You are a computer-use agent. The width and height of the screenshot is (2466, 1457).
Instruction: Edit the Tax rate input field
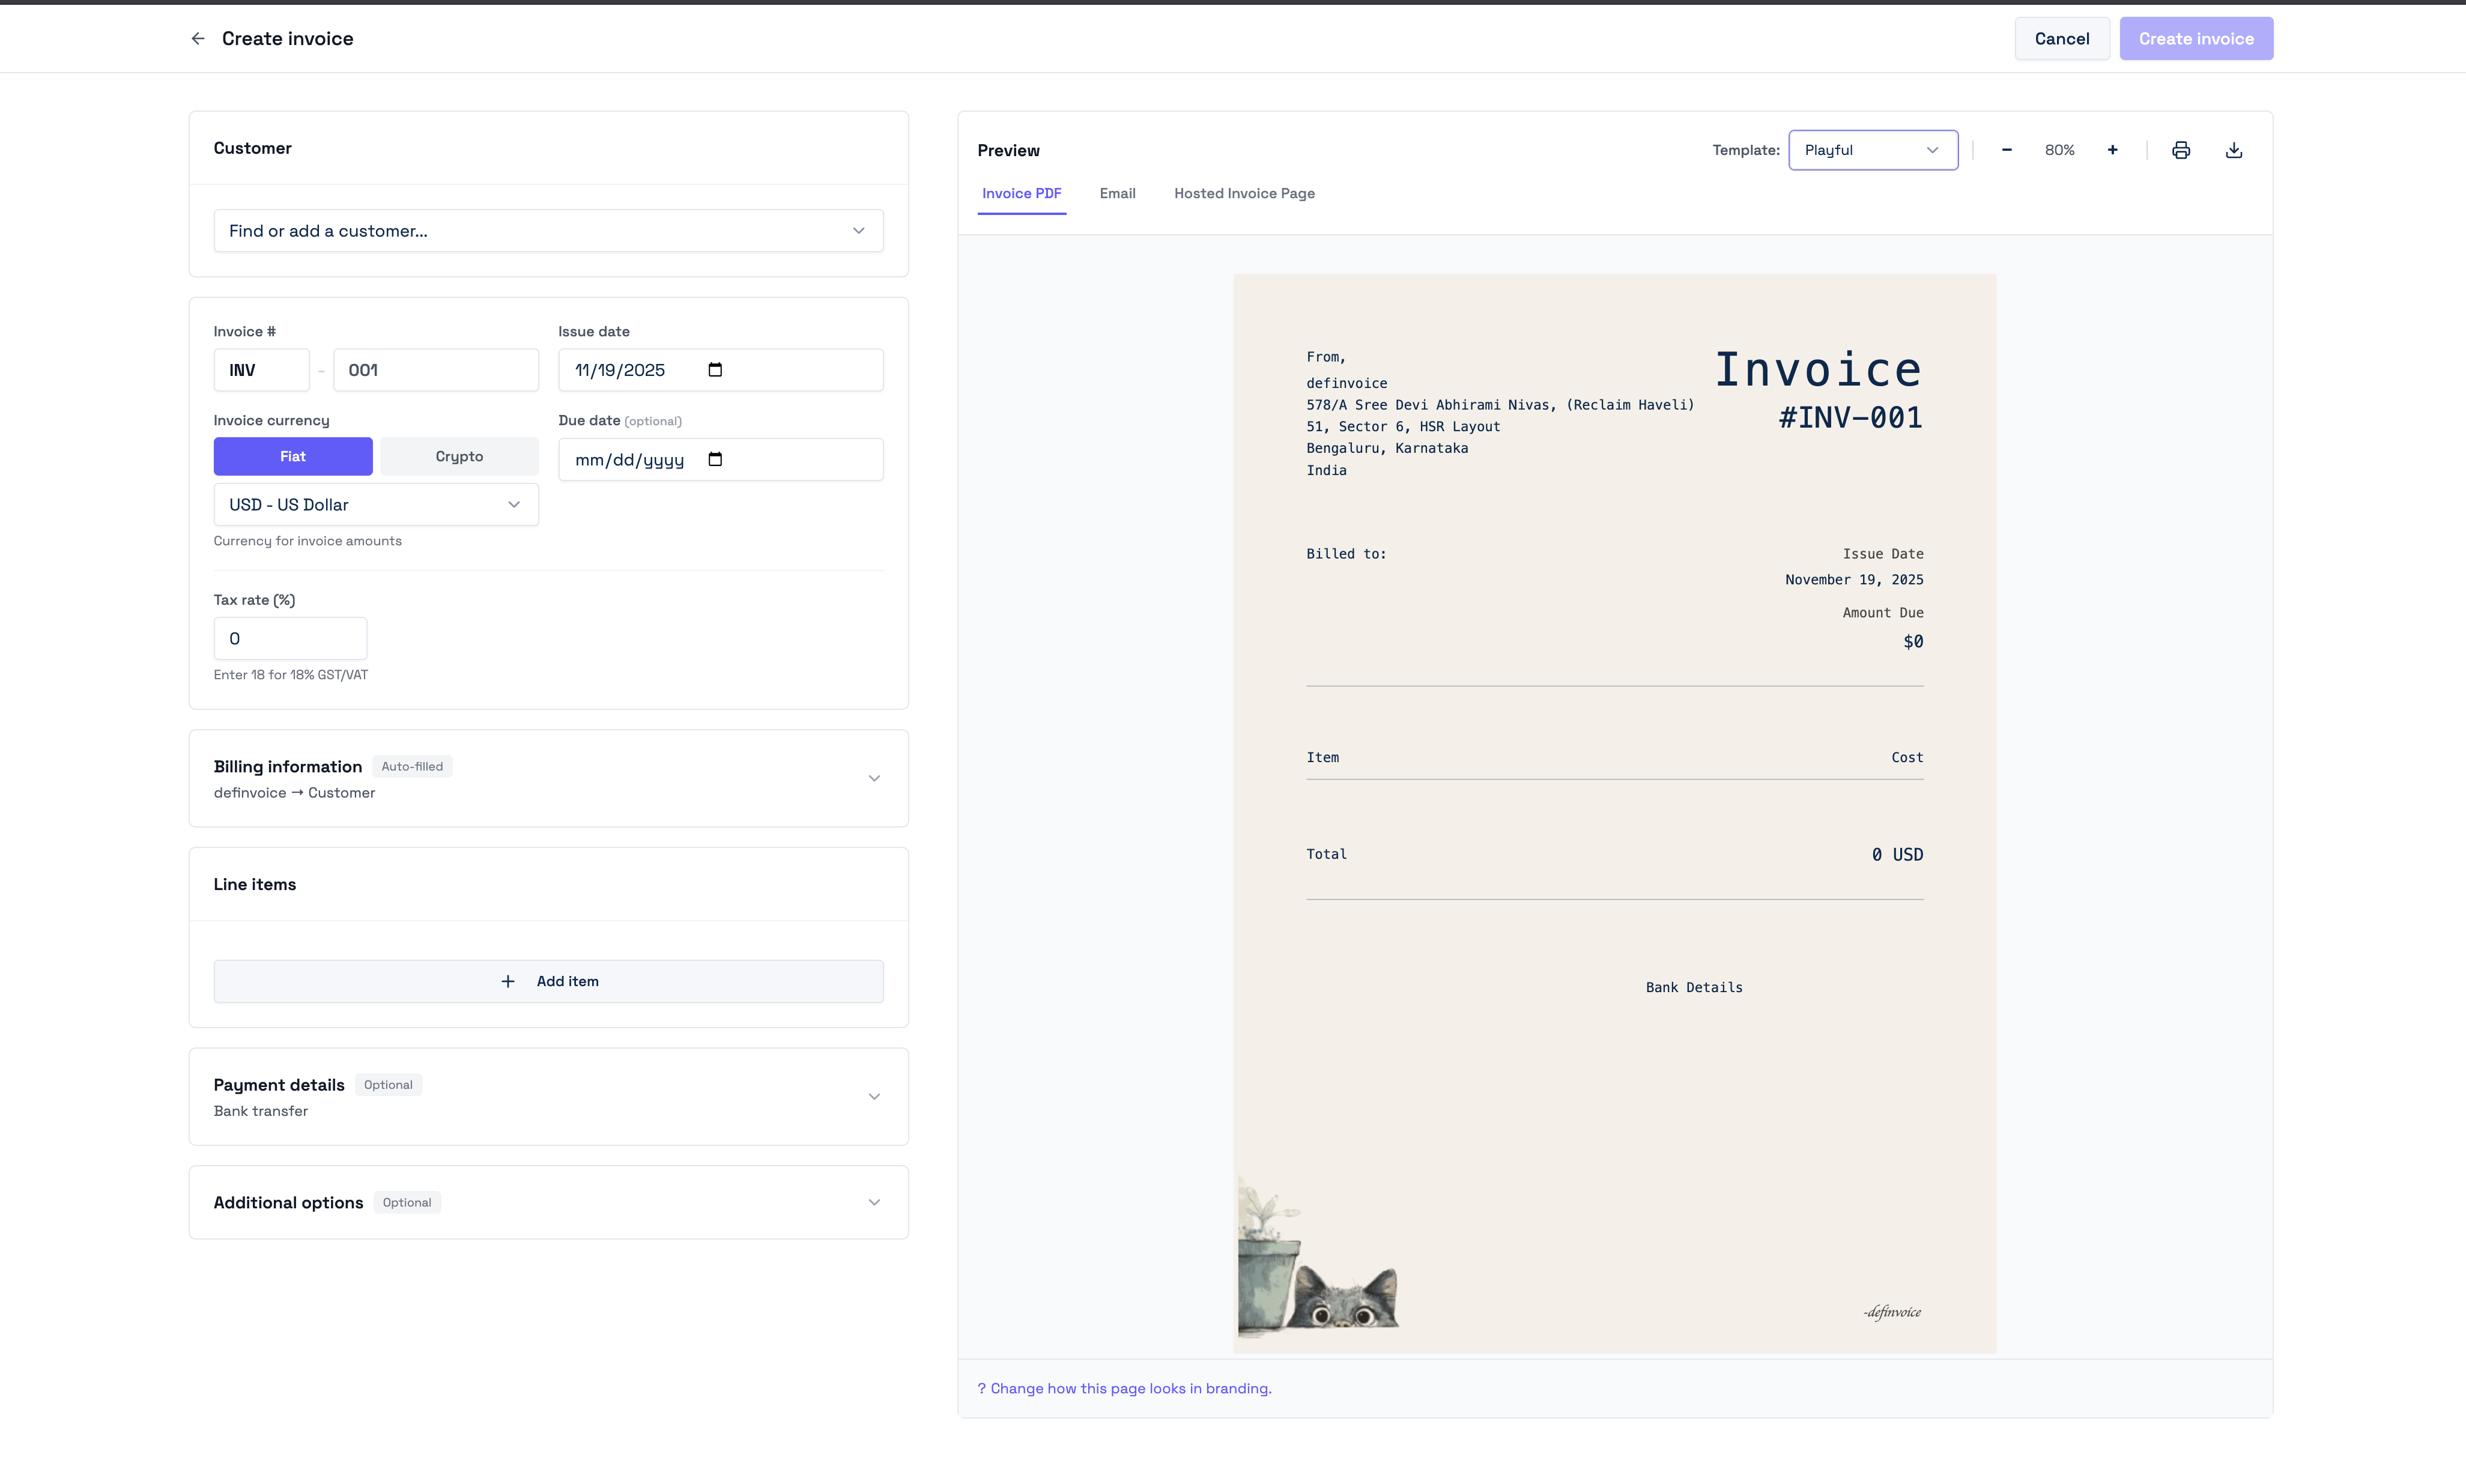click(289, 638)
